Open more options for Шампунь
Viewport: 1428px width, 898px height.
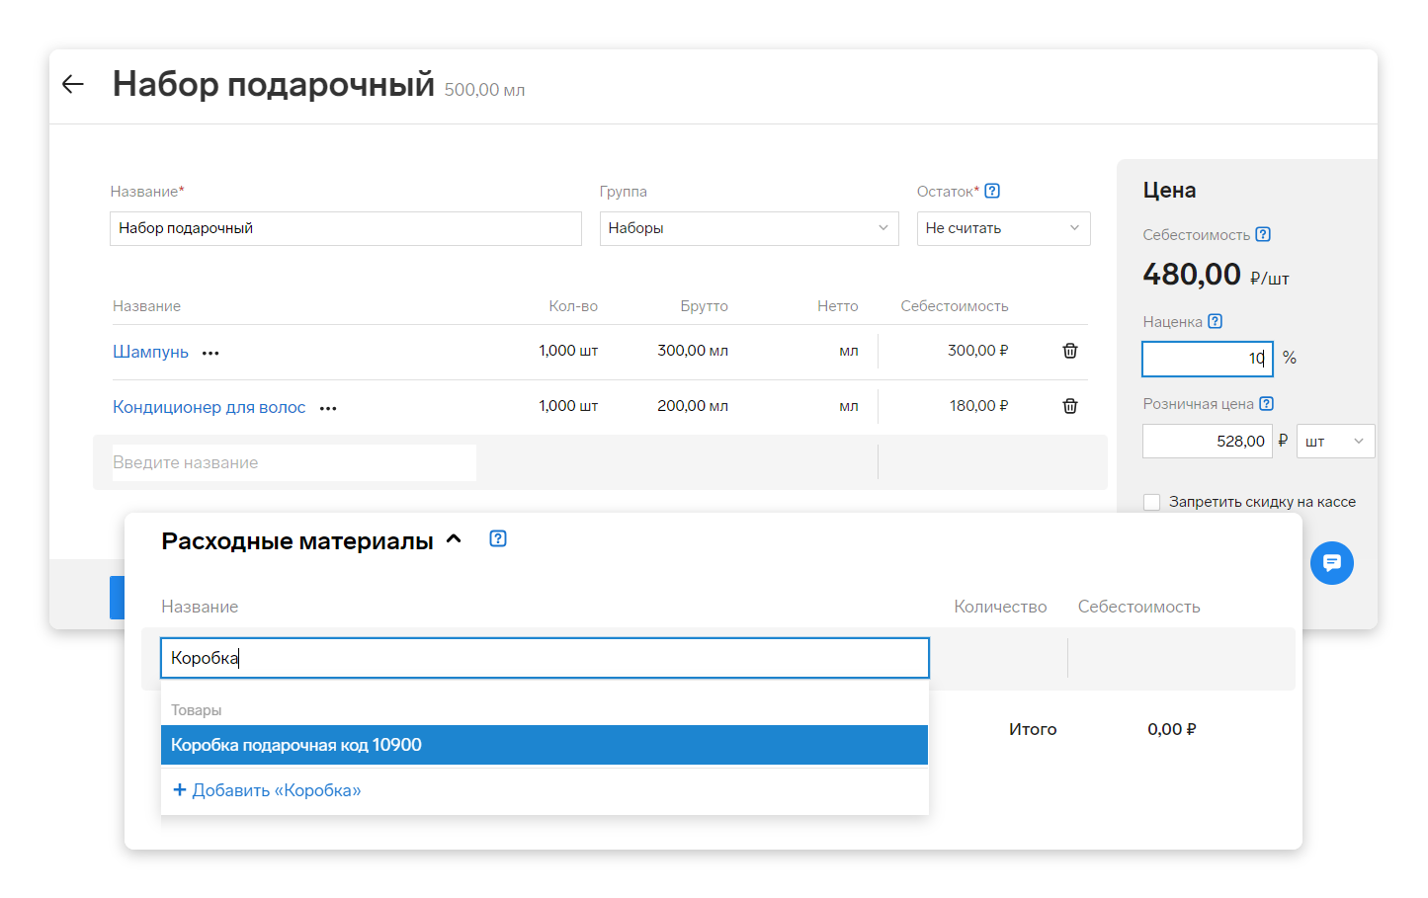210,353
